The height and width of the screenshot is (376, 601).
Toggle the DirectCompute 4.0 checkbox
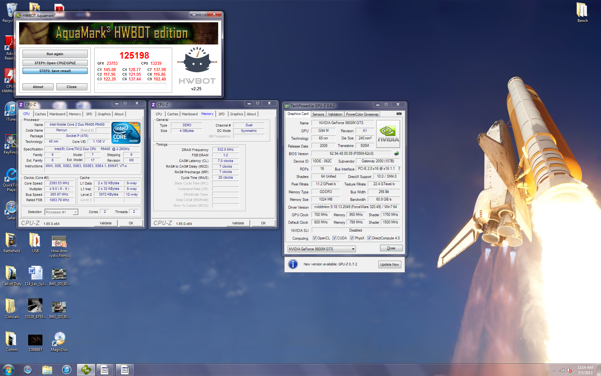(369, 238)
